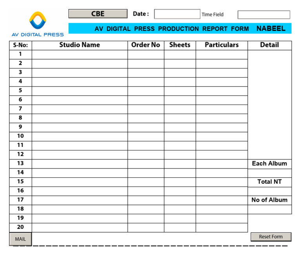301x255 pixels.
Task: Click the Particulars column header
Action: [222, 45]
